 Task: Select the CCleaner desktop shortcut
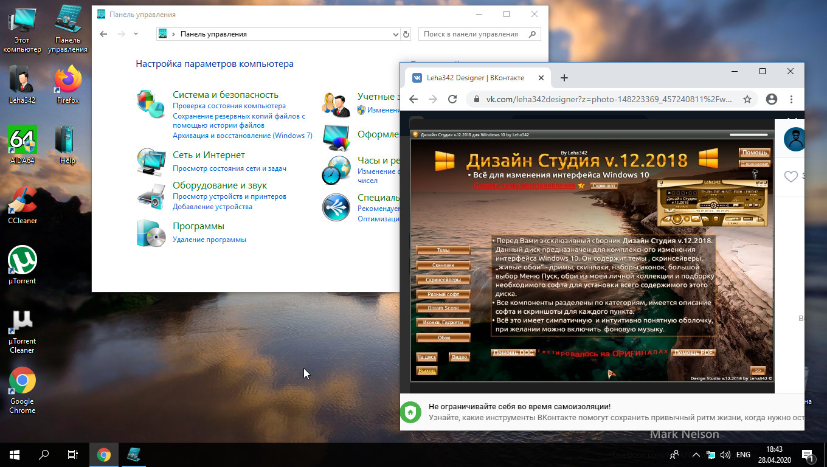(x=22, y=205)
